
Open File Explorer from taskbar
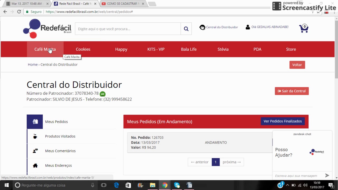click(x=152, y=185)
